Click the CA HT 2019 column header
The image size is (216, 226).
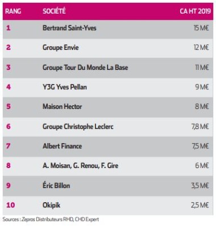[x=195, y=11]
